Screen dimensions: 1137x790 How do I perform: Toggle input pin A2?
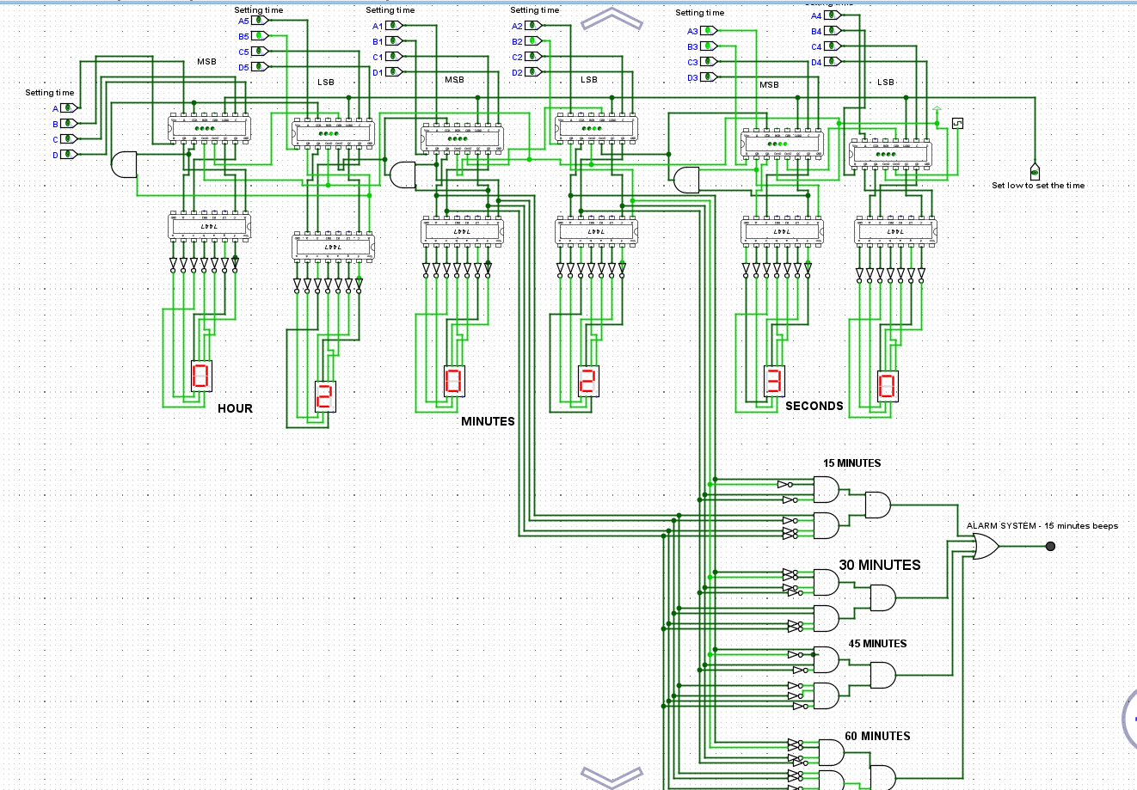click(533, 26)
